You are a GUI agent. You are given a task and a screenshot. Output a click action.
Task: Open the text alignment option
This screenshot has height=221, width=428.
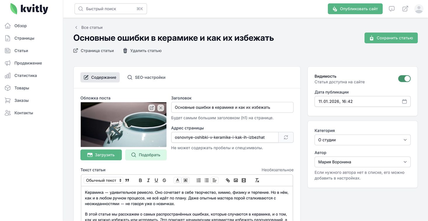click(214, 180)
